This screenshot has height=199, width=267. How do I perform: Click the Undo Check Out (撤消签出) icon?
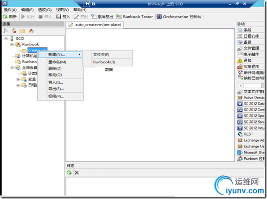tap(93, 17)
